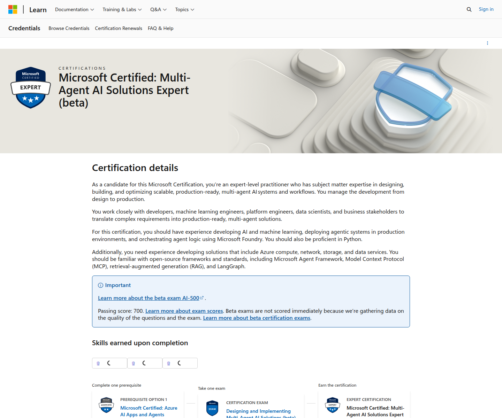Click the external link icon after AI-500
This screenshot has width=502, height=418.
tap(202, 298)
